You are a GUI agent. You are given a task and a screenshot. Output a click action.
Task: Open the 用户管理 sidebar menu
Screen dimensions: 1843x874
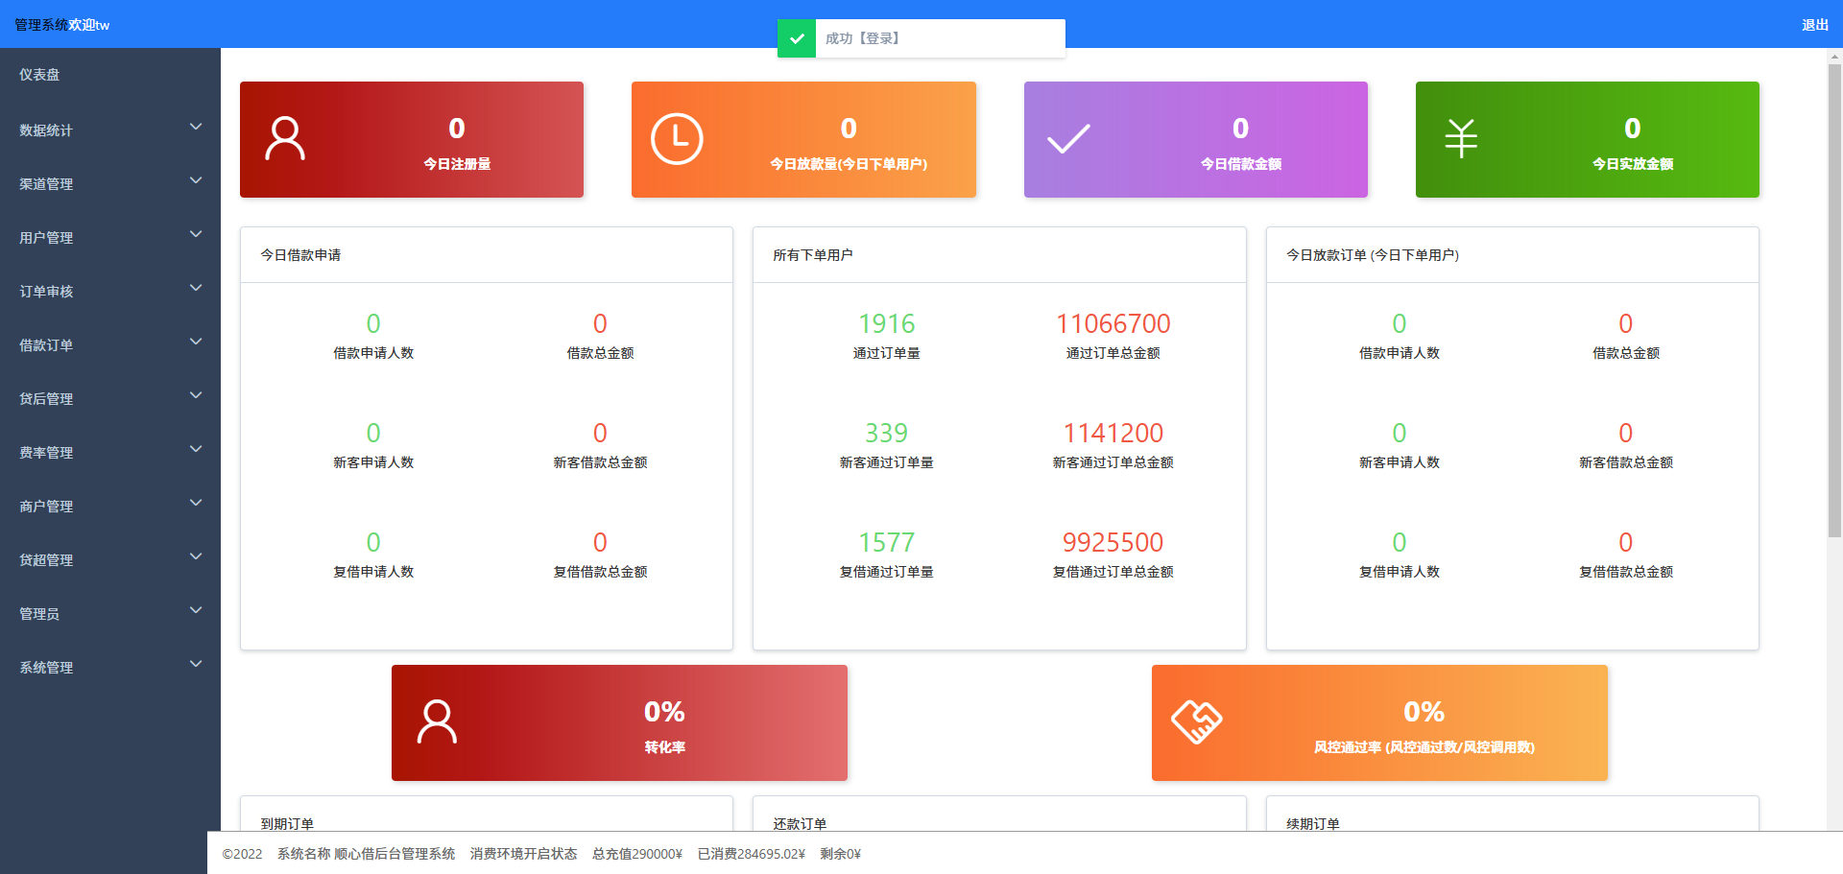(110, 237)
